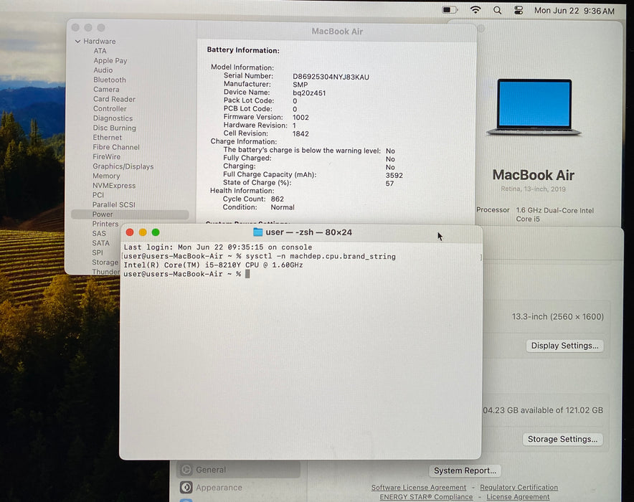Click the menu bar date and time
Viewport: 634px width, 502px height.
574,11
